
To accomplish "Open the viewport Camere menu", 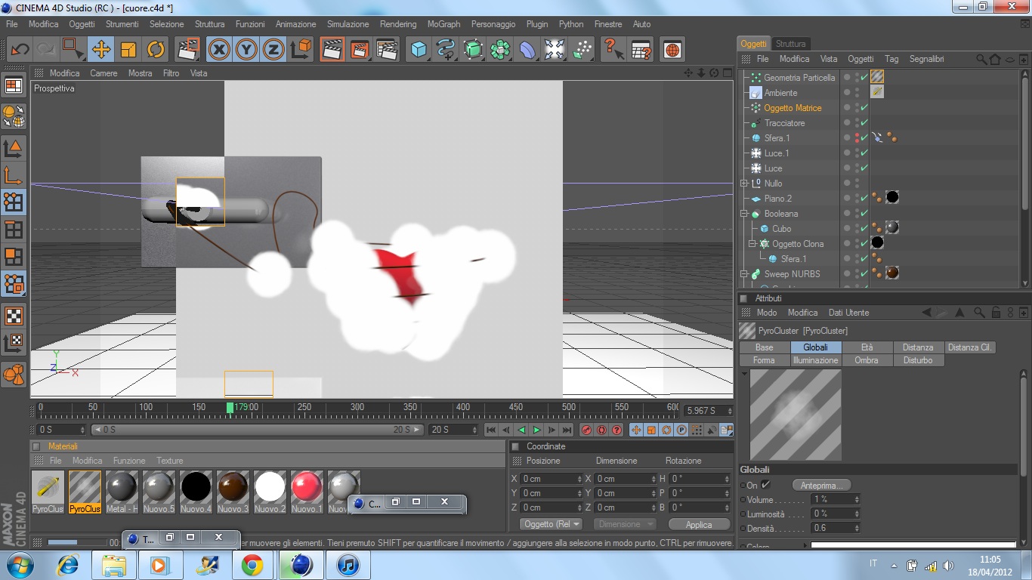I will (104, 73).
